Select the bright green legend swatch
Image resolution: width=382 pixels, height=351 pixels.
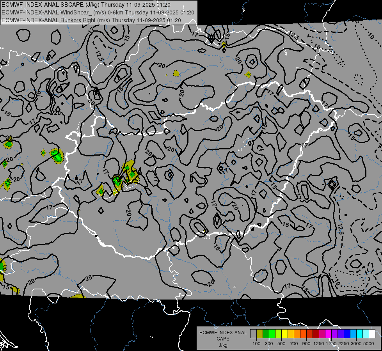click(272, 333)
